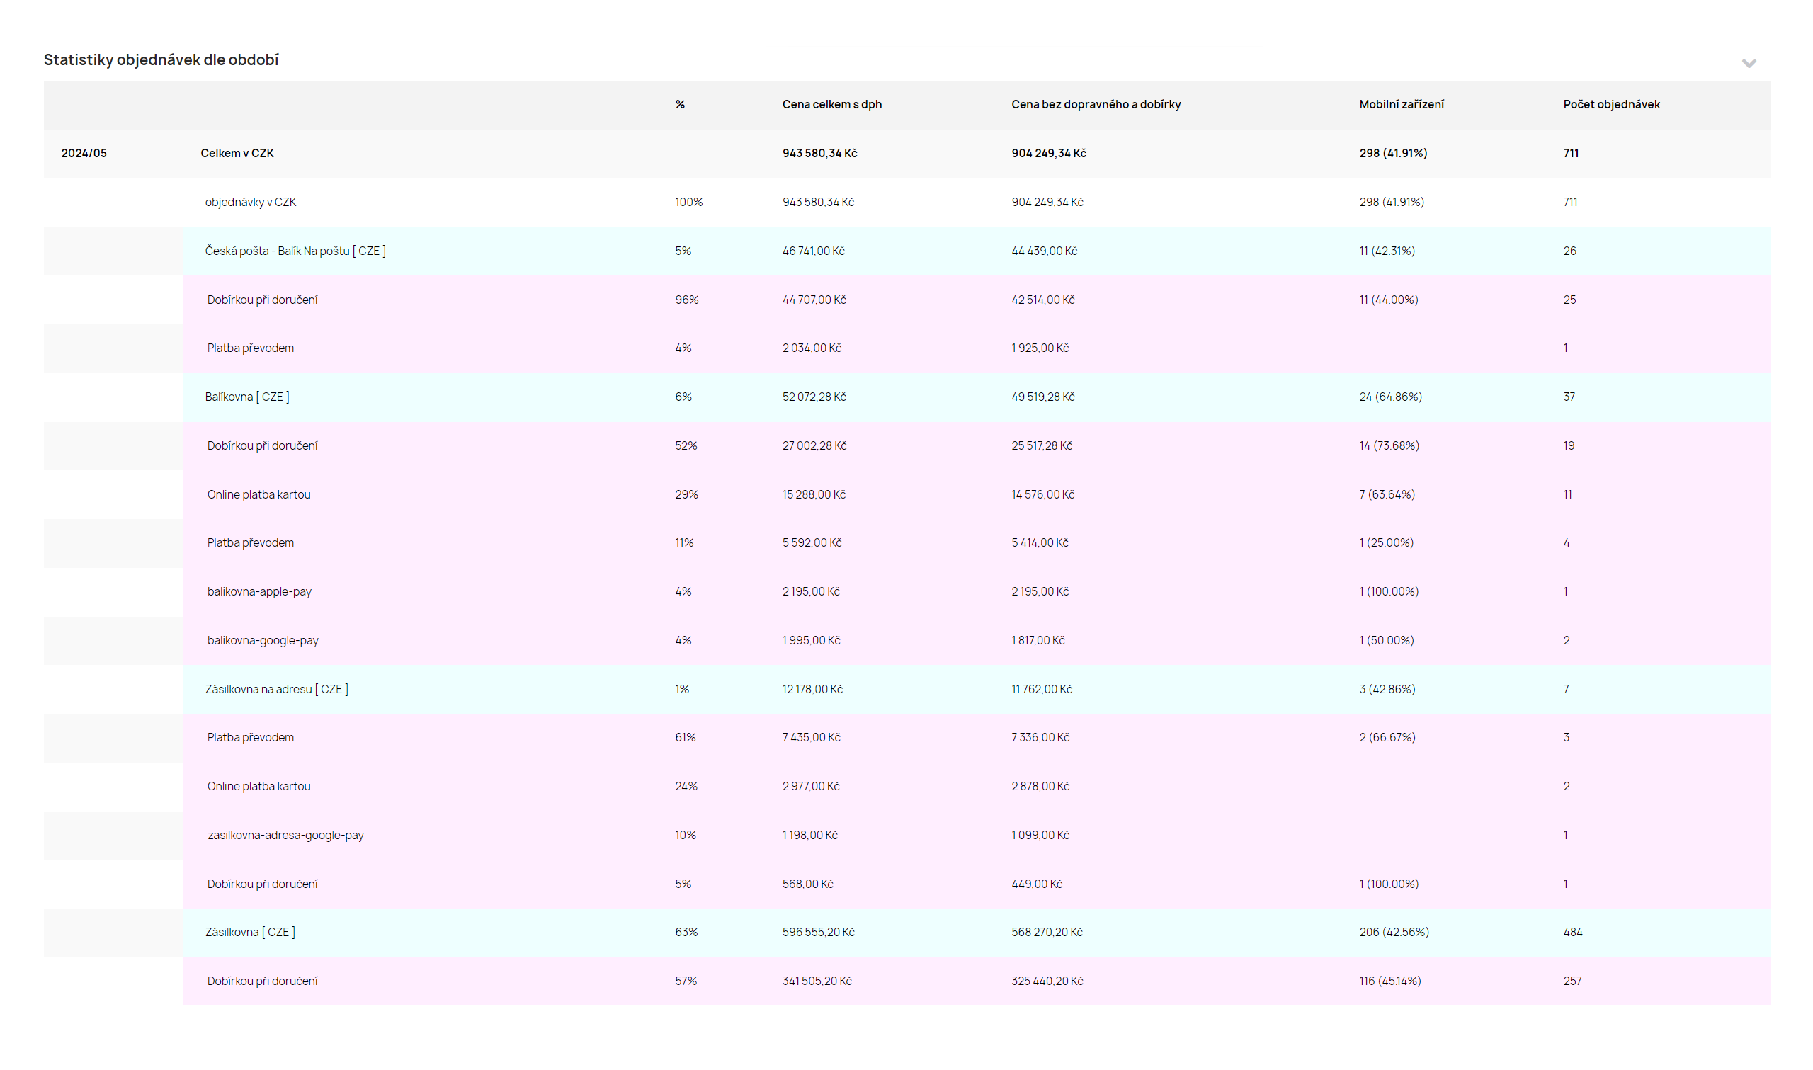Screen dimensions: 1813x1070
Task: Click the bold '298 (41.91%)' value
Action: pyautogui.click(x=1393, y=153)
